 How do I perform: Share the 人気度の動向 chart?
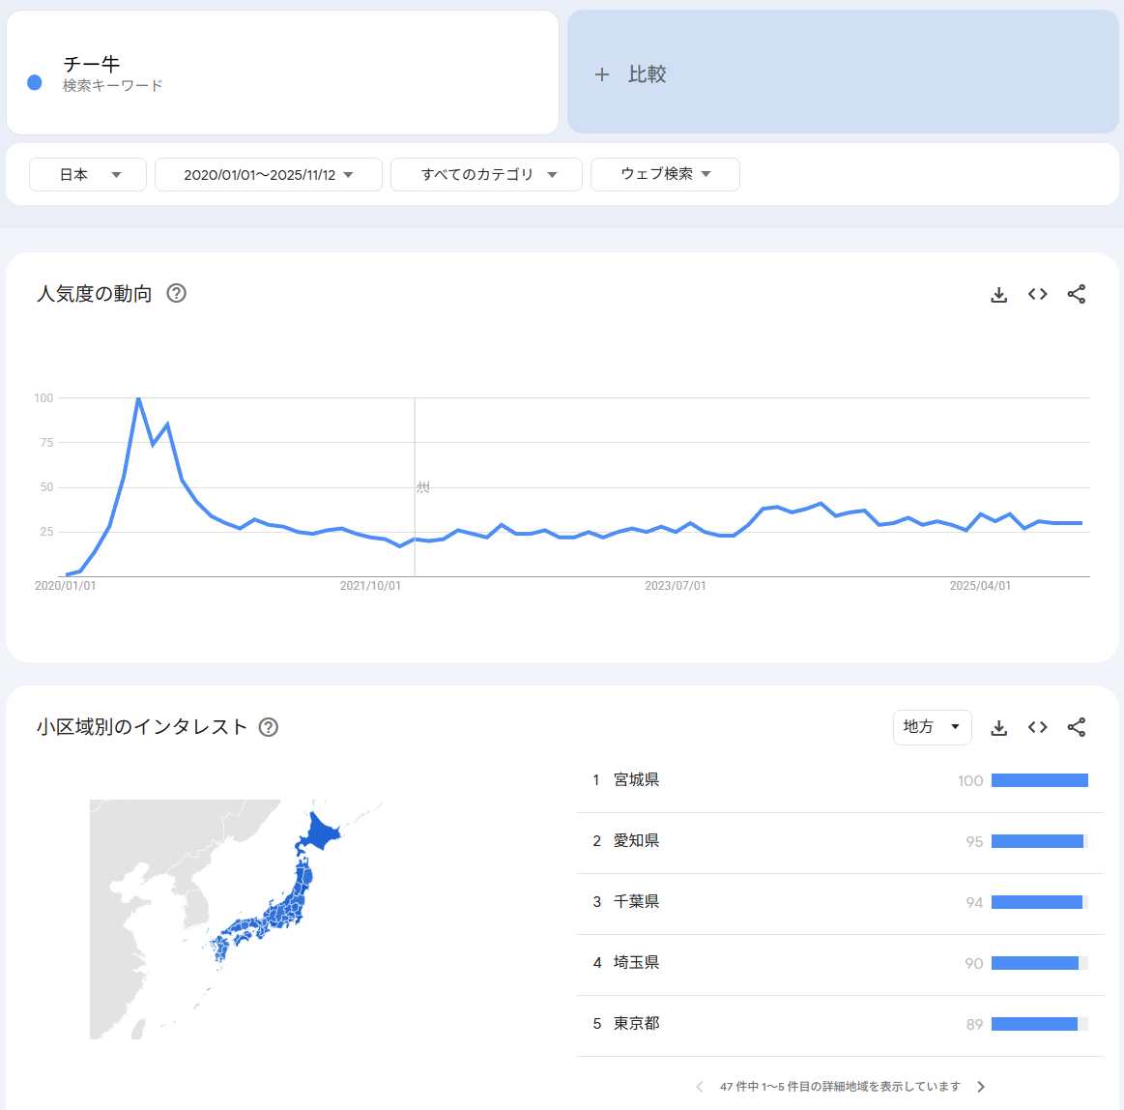click(1077, 295)
